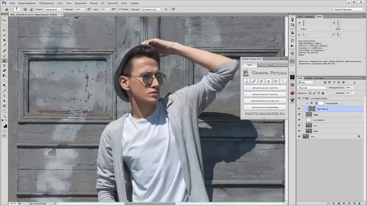367x206 pixels.
Task: Select the Zoom tool
Action: pos(4,116)
